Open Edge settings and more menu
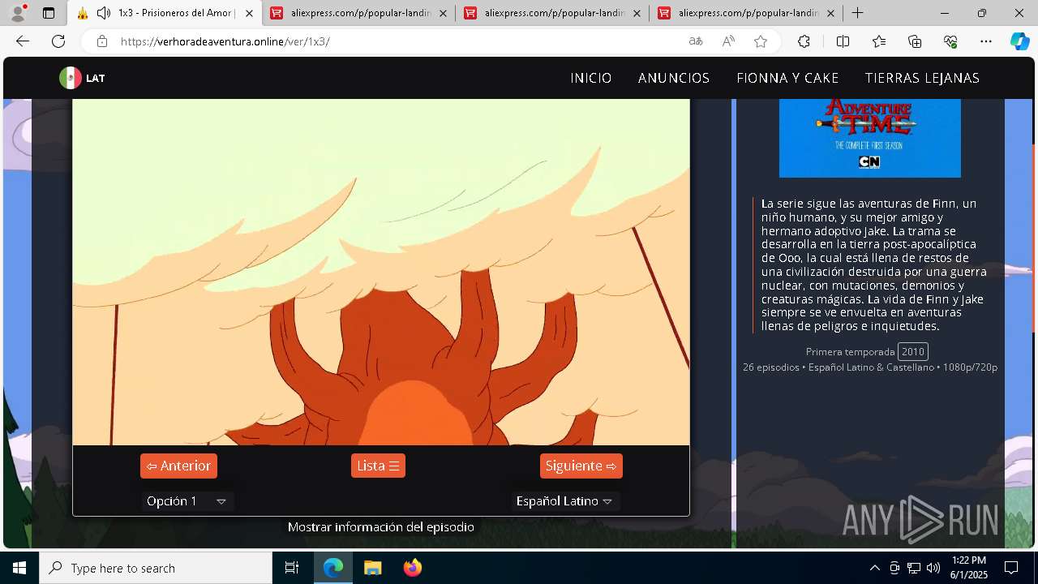 click(x=986, y=41)
